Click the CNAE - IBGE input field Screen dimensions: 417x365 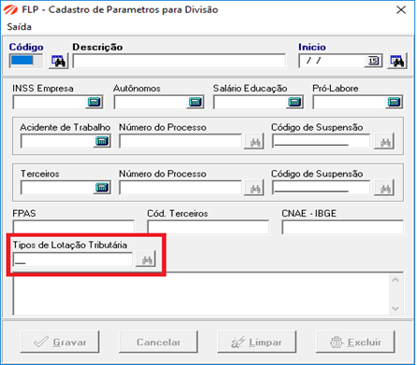(x=342, y=227)
